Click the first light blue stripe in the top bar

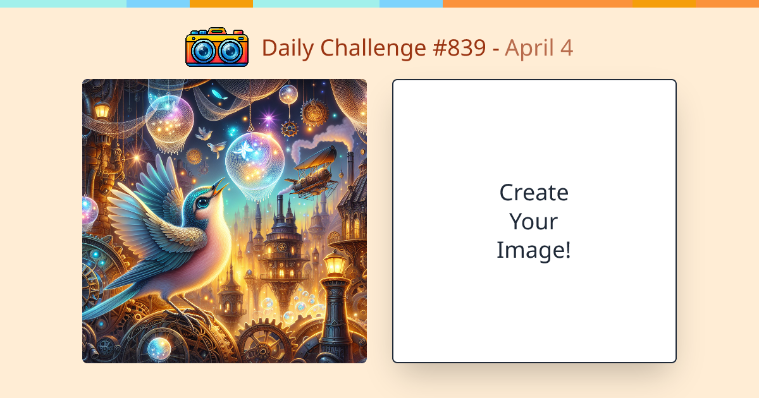(158, 4)
